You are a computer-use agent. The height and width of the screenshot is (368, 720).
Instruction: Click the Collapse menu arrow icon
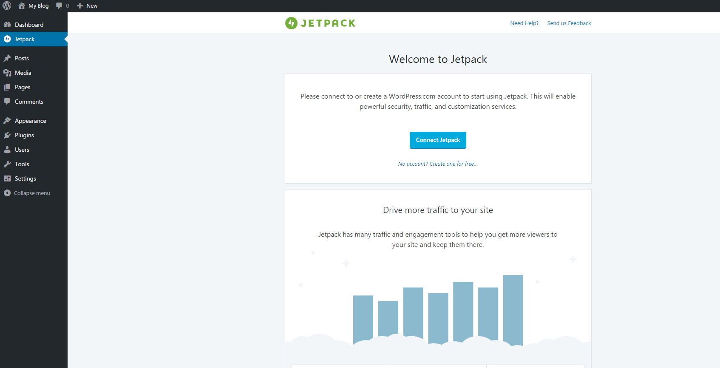pos(7,193)
